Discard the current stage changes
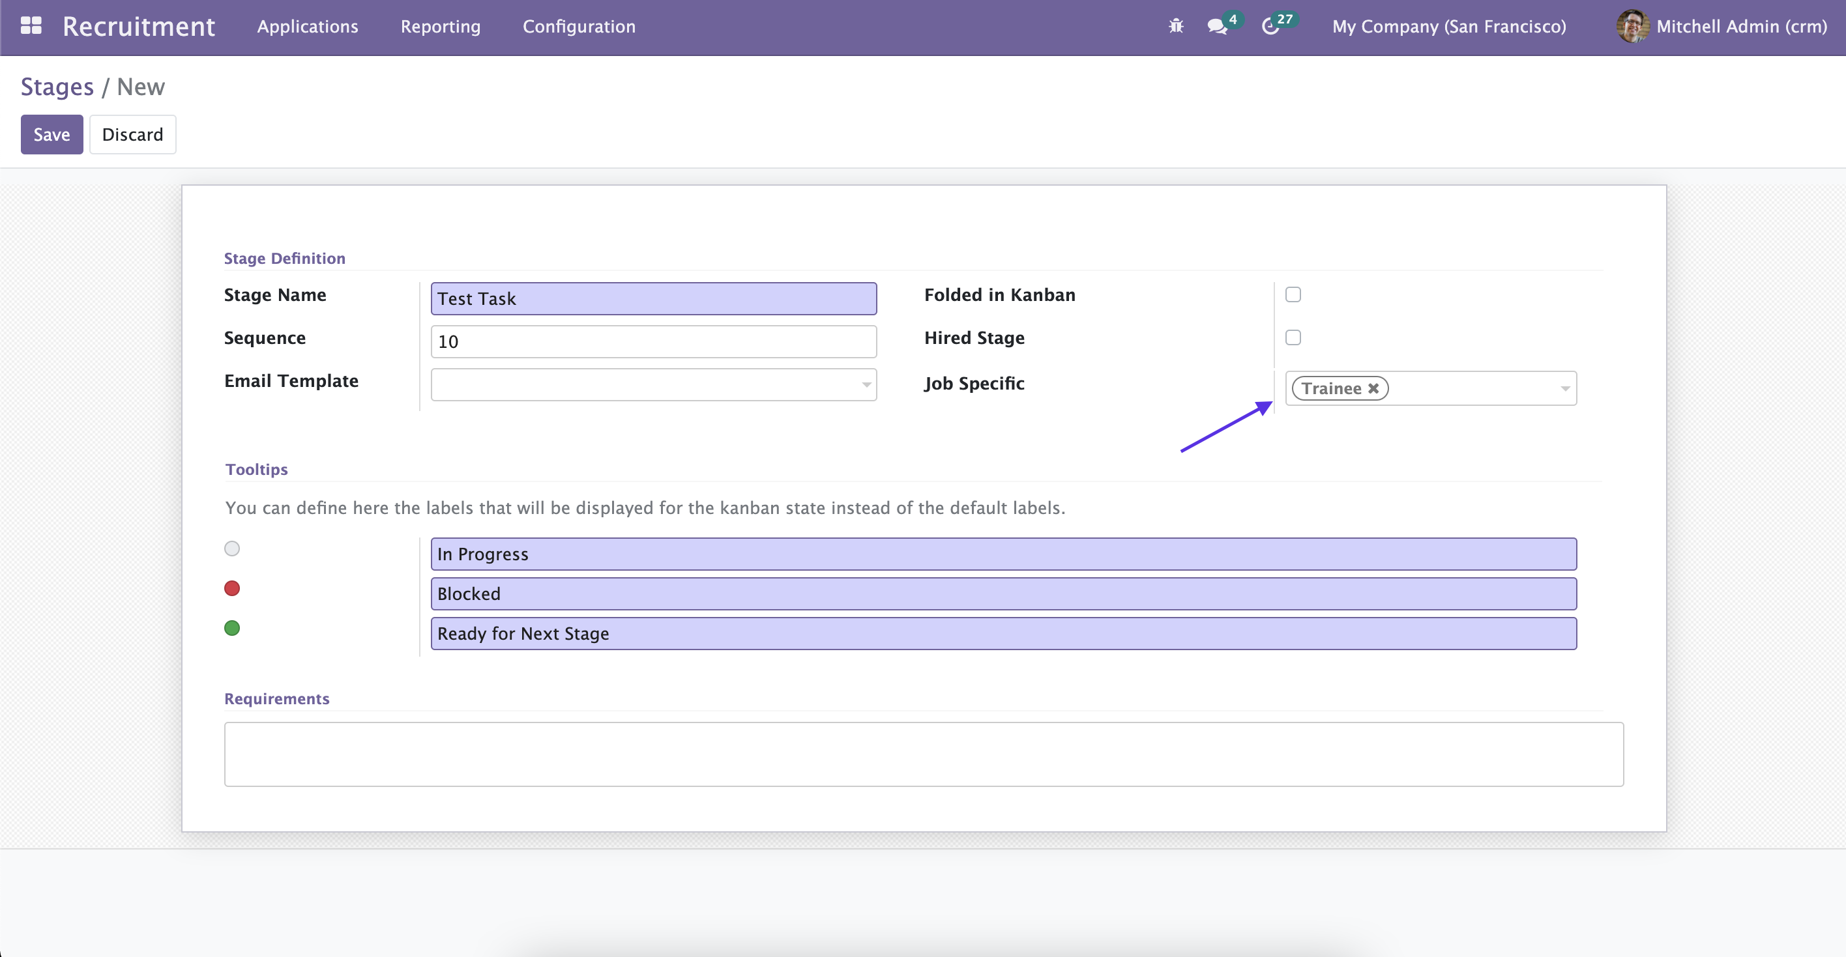The height and width of the screenshot is (957, 1846). pos(132,134)
